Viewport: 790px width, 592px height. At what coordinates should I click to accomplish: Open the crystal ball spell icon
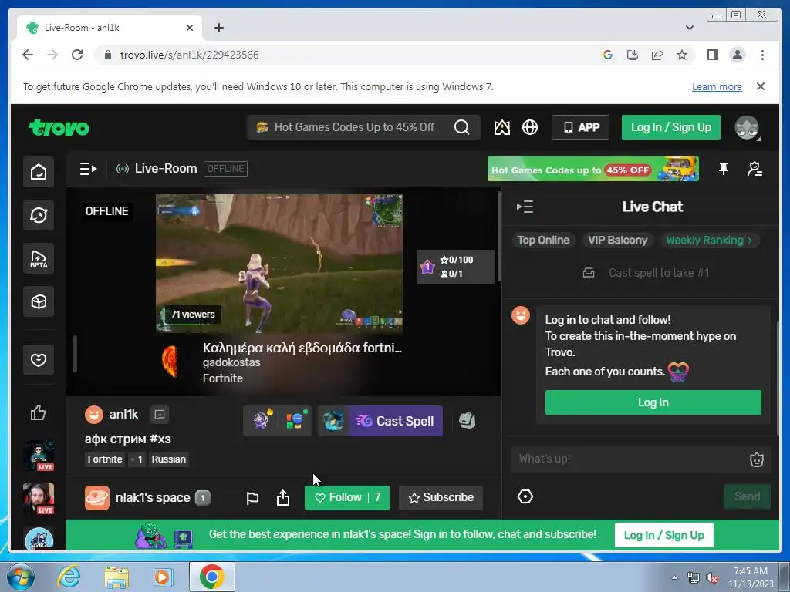tap(262, 420)
